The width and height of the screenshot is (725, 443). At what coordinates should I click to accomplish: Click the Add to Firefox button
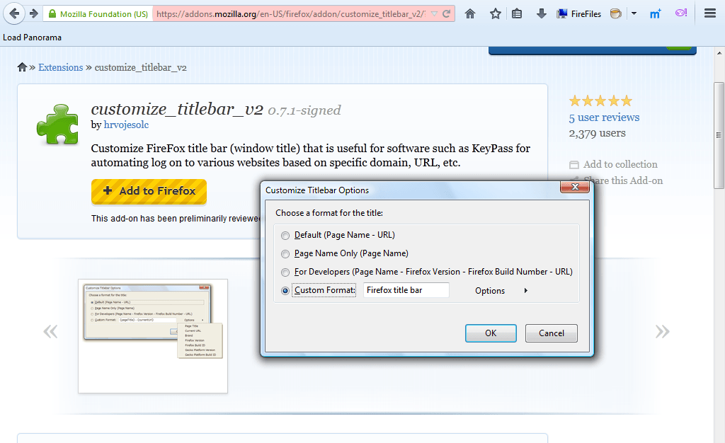(149, 191)
